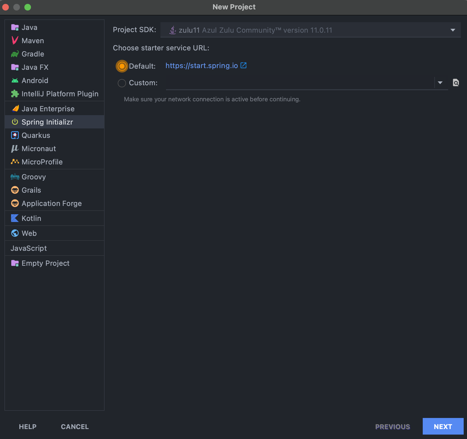The width and height of the screenshot is (467, 439).
Task: Click the MicroProfile logo icon
Action: [x=15, y=161]
